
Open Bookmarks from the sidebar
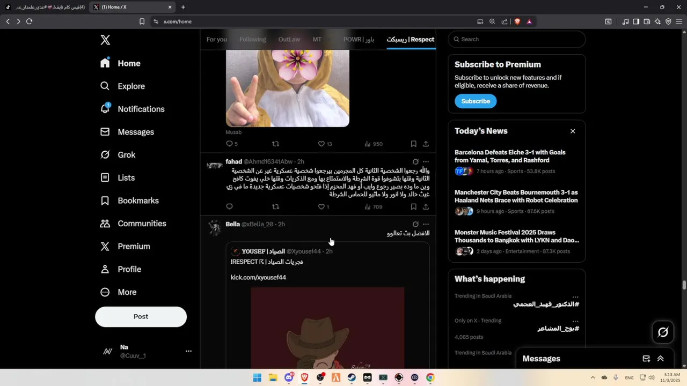pos(129,201)
